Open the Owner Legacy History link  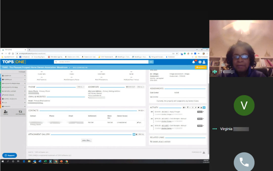(x=161, y=142)
